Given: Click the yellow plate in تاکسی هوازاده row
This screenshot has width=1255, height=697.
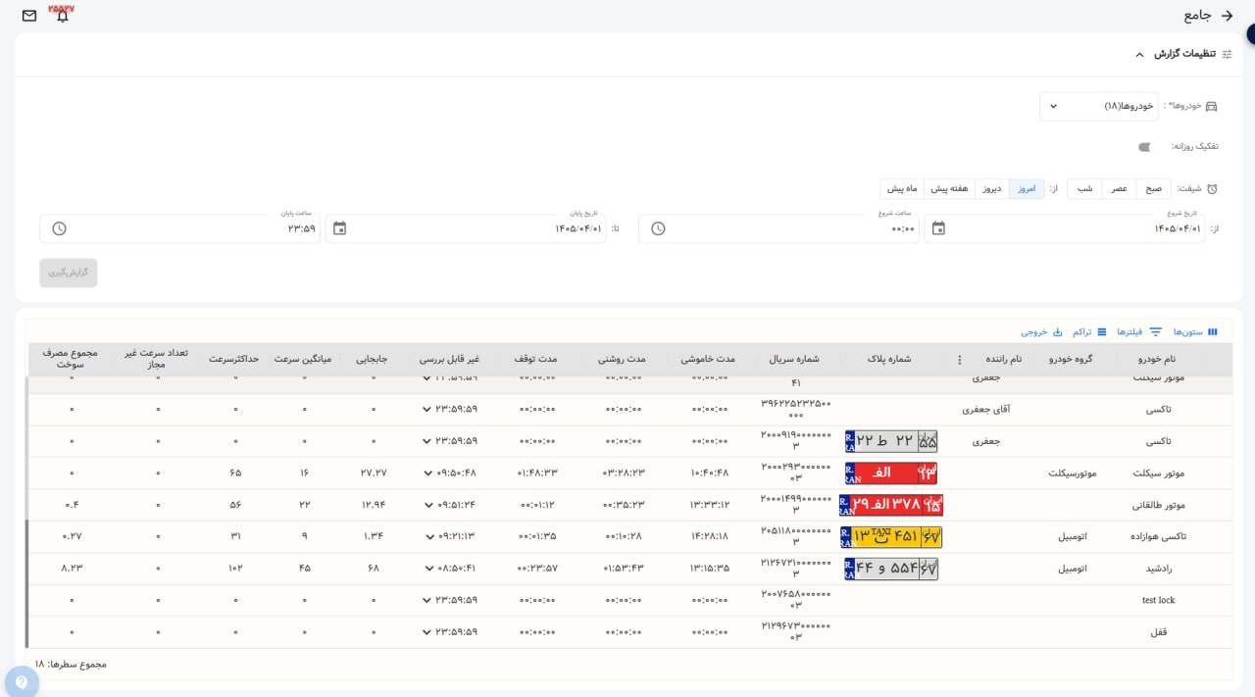Looking at the screenshot, I should 891,537.
